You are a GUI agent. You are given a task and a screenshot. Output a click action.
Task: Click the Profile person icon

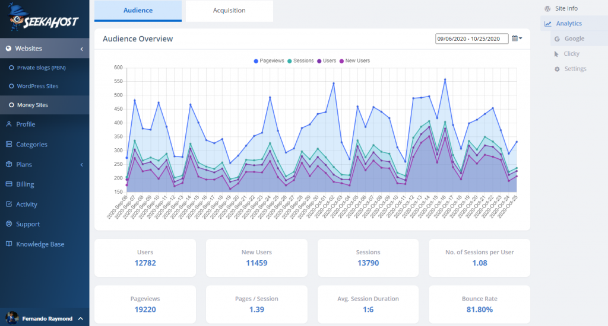click(9, 124)
